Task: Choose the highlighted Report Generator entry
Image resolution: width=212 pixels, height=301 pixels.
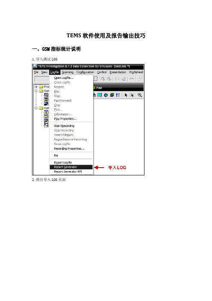Action: (x=71, y=167)
